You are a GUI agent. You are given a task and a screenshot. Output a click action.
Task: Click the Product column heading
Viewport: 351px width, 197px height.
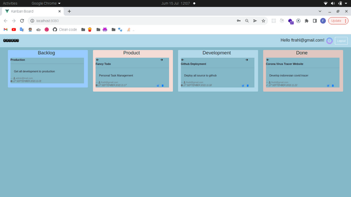click(x=132, y=53)
